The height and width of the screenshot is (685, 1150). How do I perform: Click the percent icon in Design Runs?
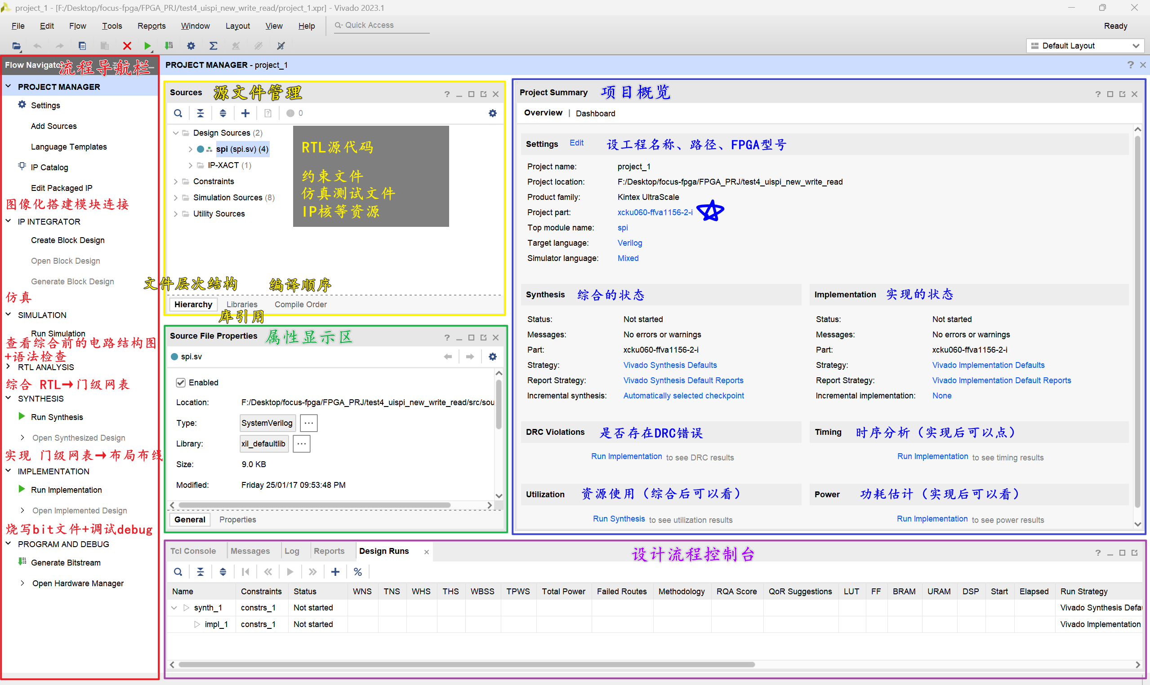click(x=358, y=572)
